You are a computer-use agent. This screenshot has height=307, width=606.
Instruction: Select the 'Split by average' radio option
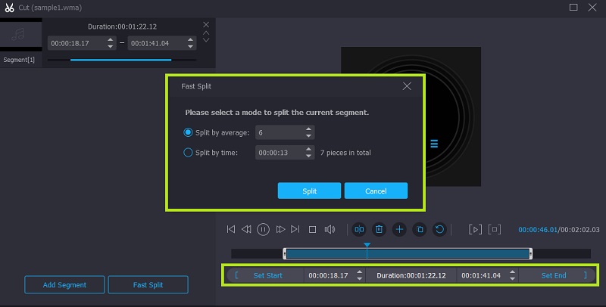[189, 132]
